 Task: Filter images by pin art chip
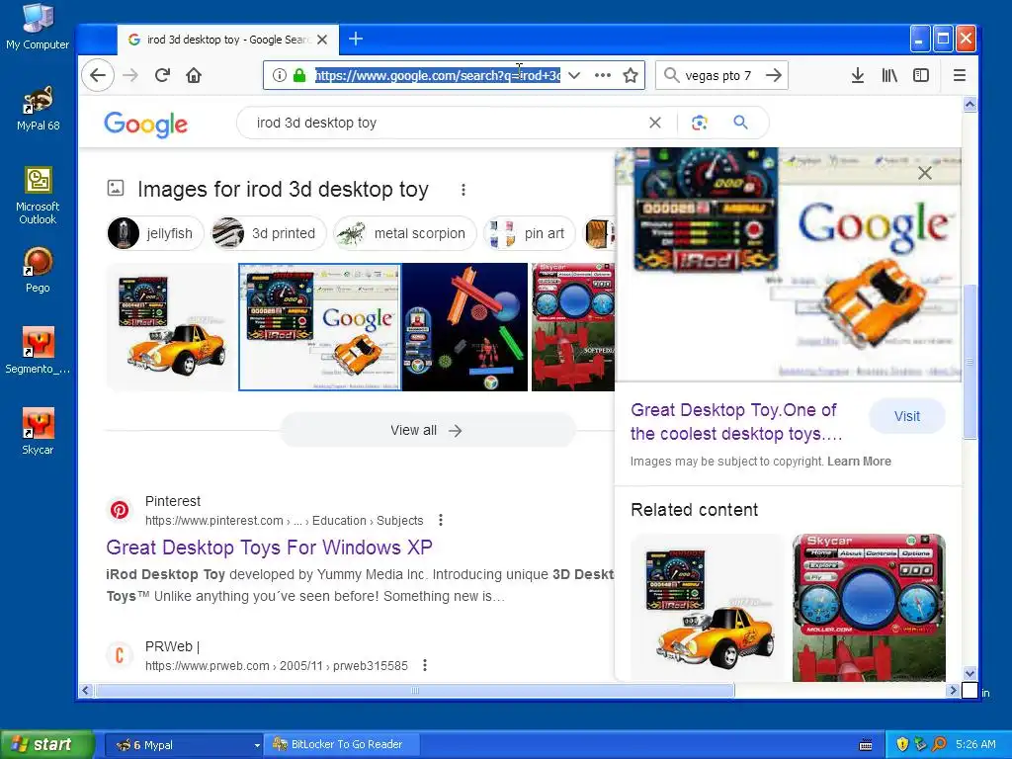[x=530, y=233]
